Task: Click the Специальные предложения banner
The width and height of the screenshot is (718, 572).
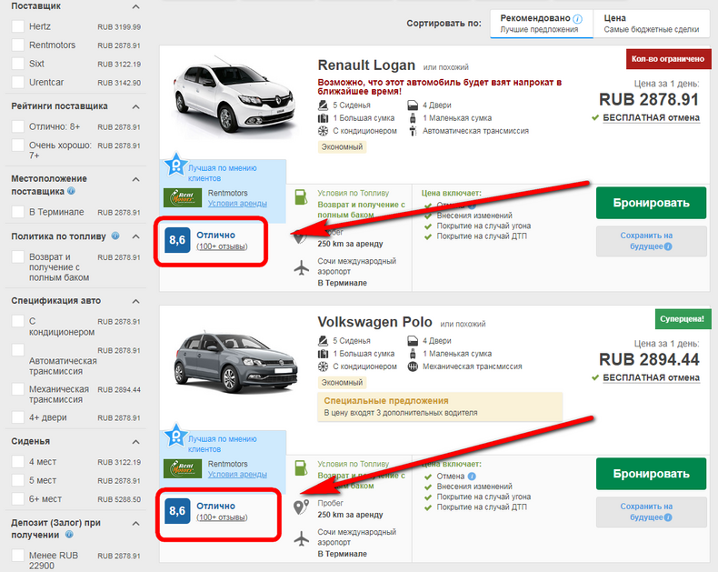Action: [x=440, y=406]
